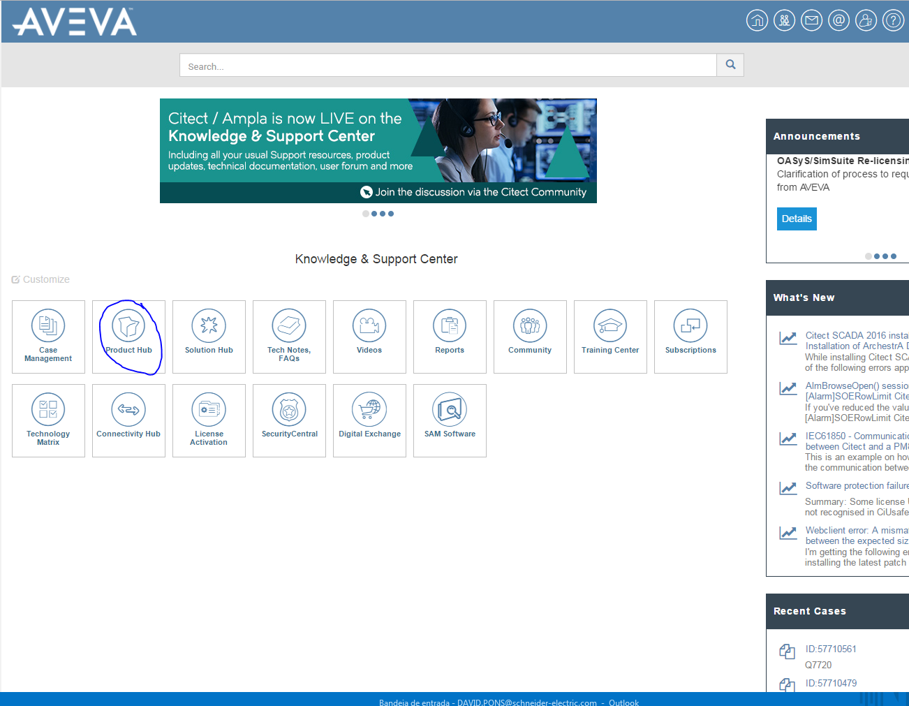Click the magnifier search button
Image resolution: width=909 pixels, height=706 pixels.
(730, 65)
